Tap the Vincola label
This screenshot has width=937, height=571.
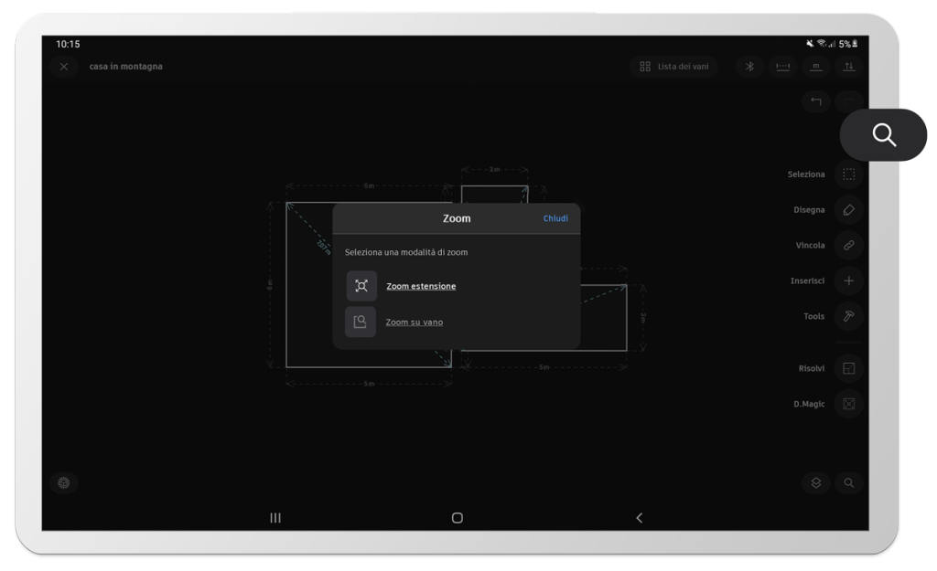pyautogui.click(x=810, y=245)
